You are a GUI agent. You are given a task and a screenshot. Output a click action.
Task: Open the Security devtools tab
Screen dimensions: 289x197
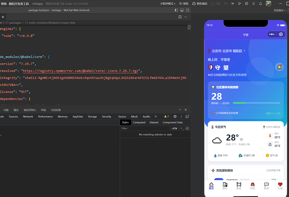(106, 117)
